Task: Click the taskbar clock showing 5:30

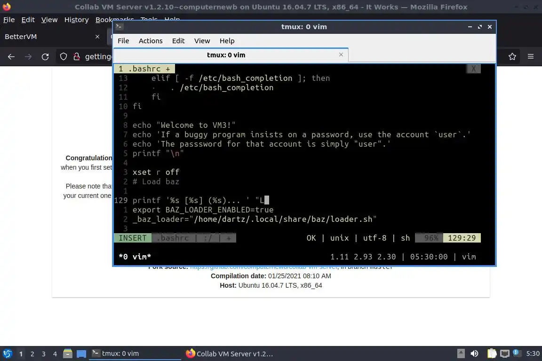Action: point(533,353)
